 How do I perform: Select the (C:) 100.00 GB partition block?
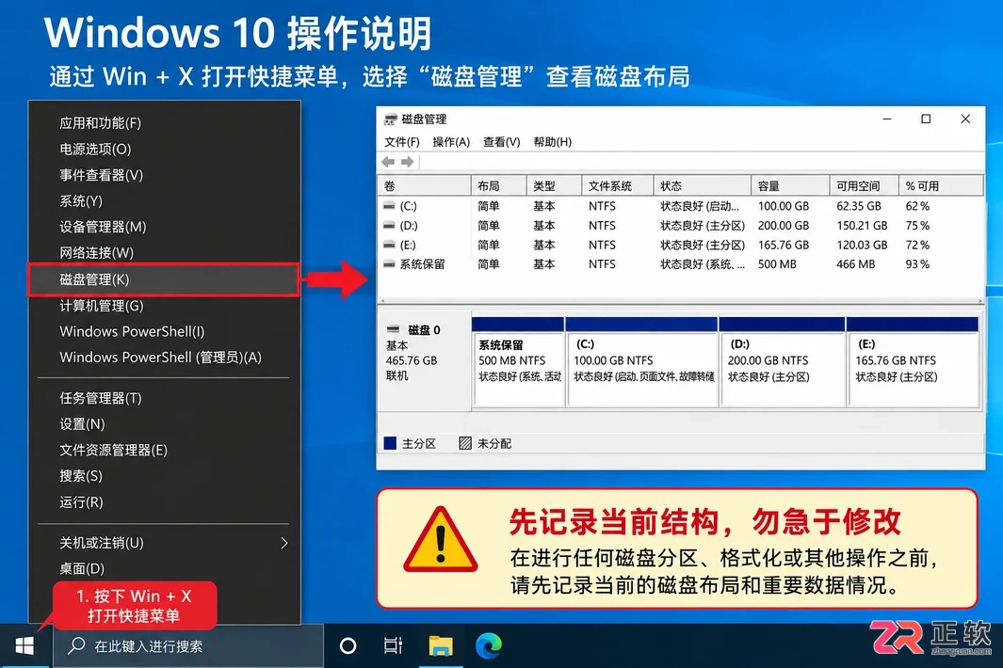click(x=641, y=362)
